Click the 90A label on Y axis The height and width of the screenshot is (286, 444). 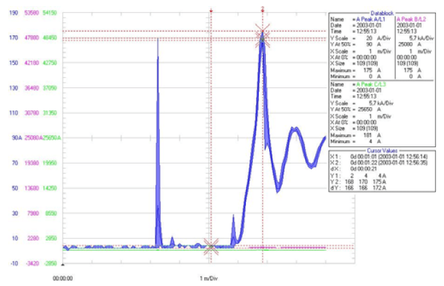[x=12, y=138]
